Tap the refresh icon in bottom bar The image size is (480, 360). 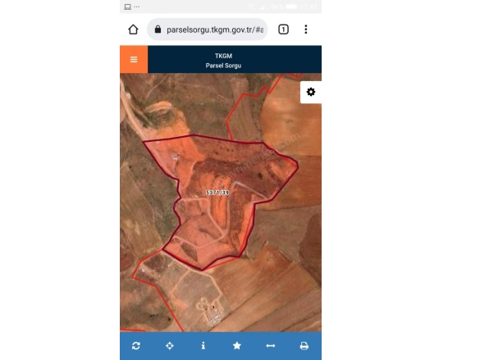[x=136, y=345]
